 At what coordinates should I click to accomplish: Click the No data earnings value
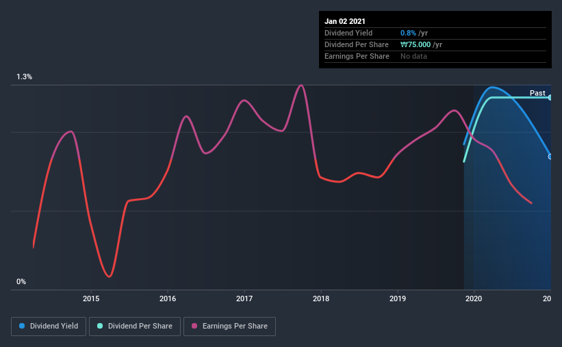(413, 56)
